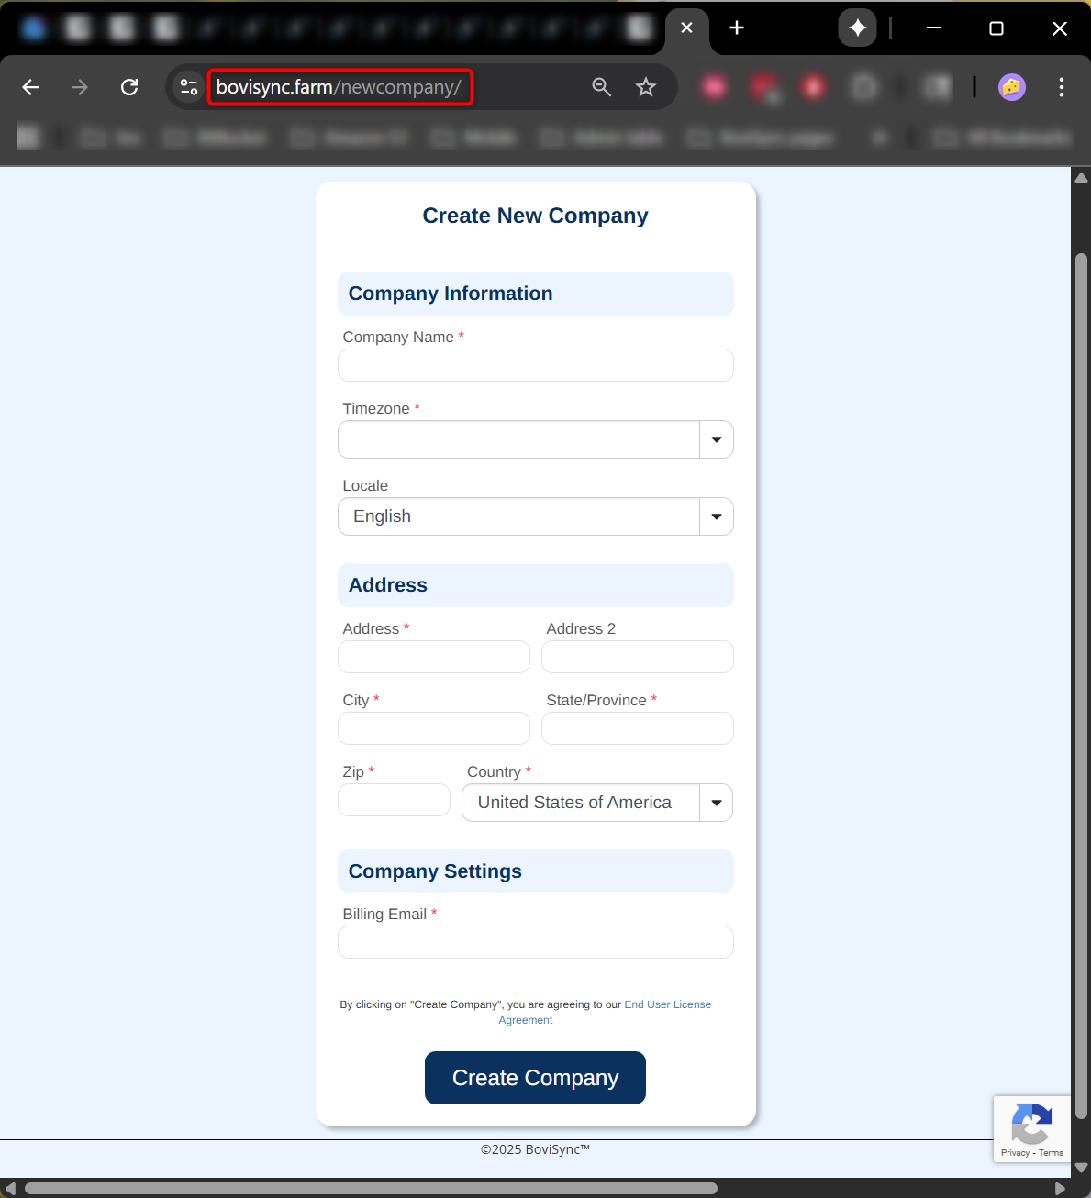This screenshot has height=1198, width=1091.
Task: Open the browser profile avatar
Action: [1011, 87]
